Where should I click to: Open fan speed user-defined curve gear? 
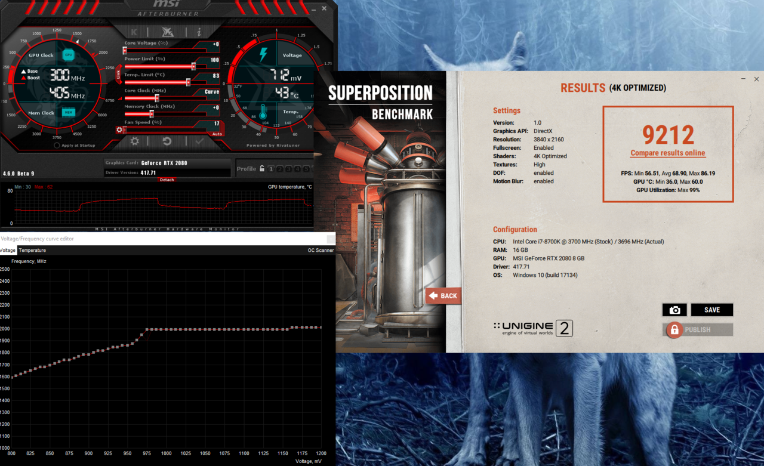tap(120, 129)
